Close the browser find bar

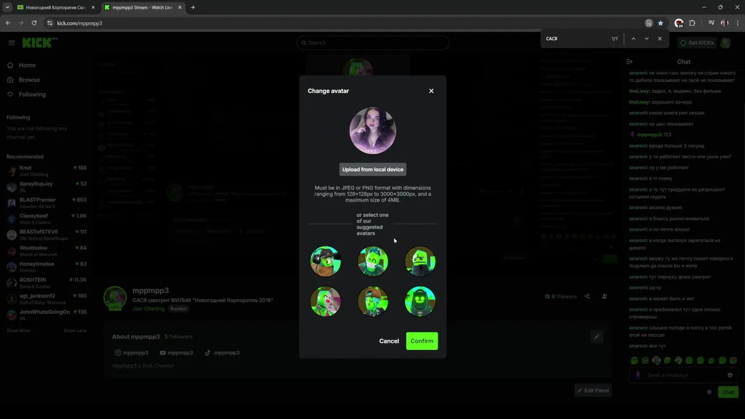[x=659, y=38]
